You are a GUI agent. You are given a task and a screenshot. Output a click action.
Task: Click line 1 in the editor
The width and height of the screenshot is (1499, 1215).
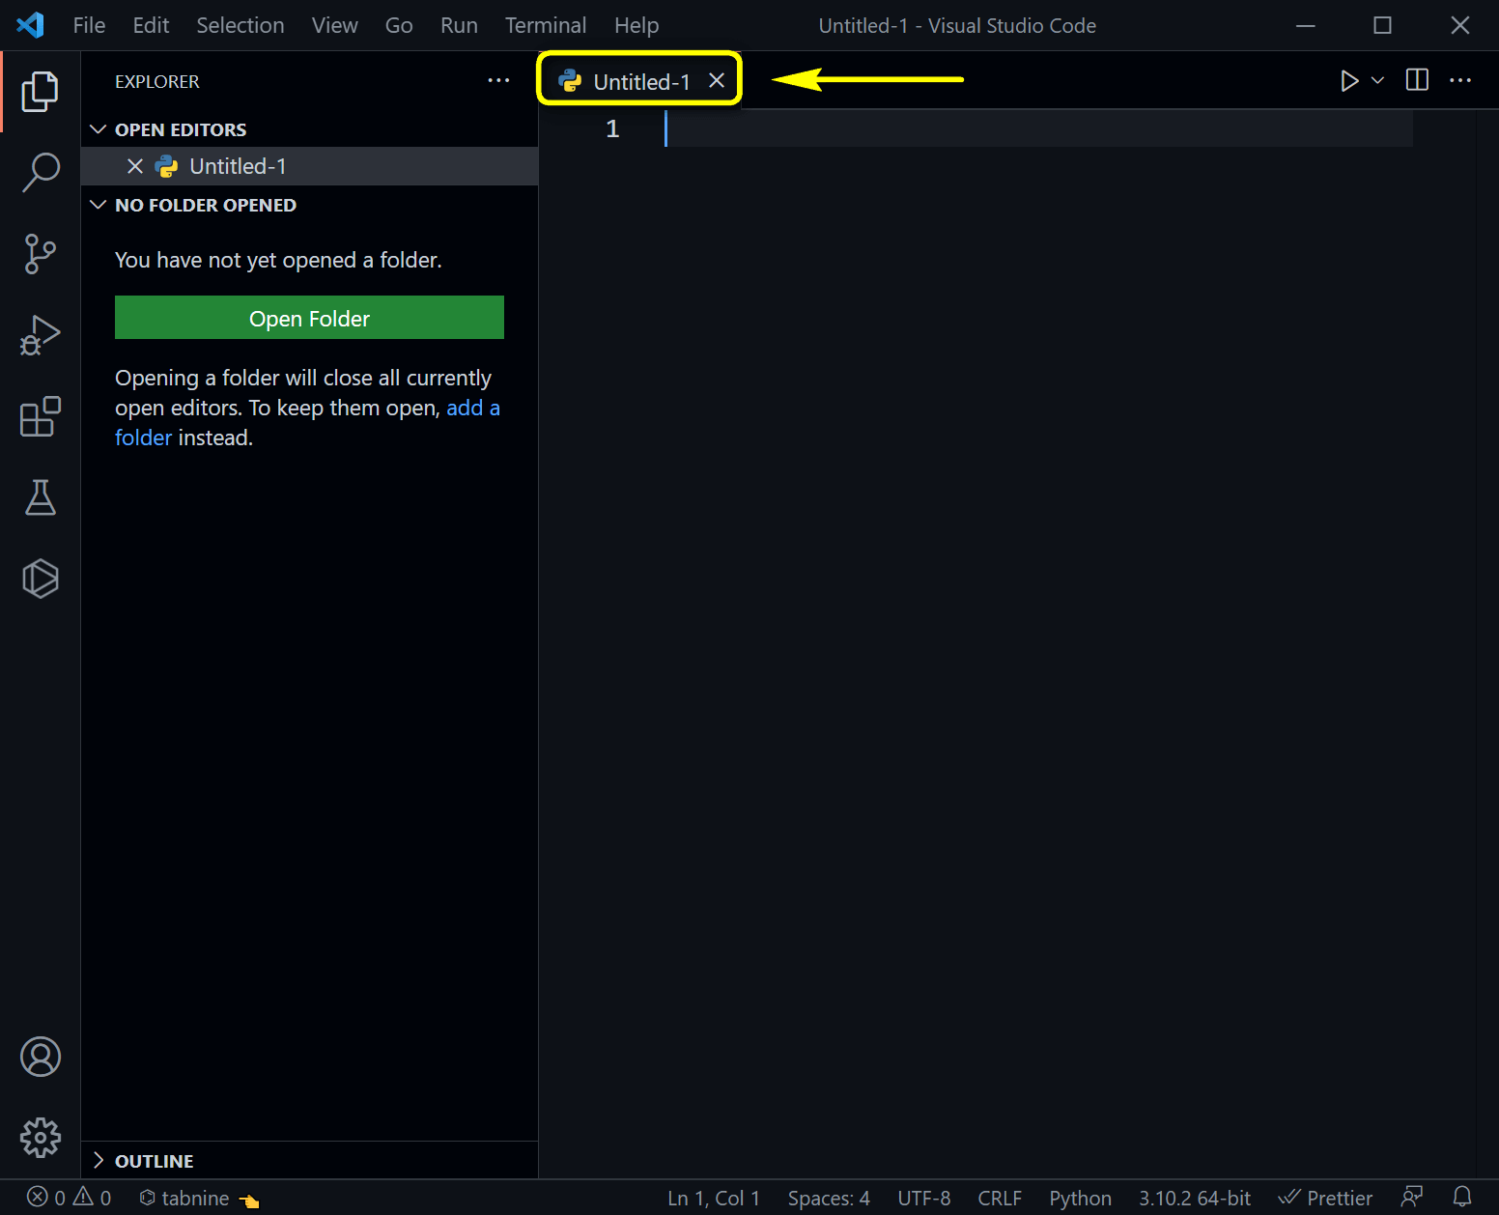(1039, 128)
